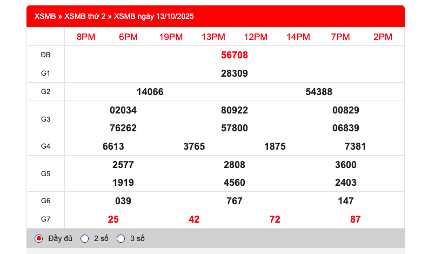Click the special prize number 56708
428x254 pixels.
coord(235,55)
